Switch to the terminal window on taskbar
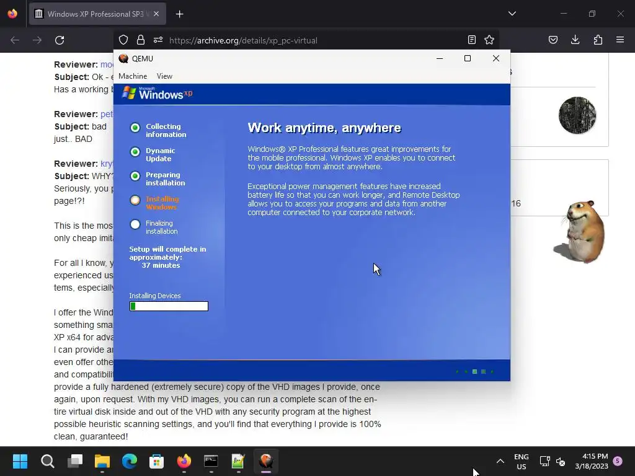 (x=211, y=461)
